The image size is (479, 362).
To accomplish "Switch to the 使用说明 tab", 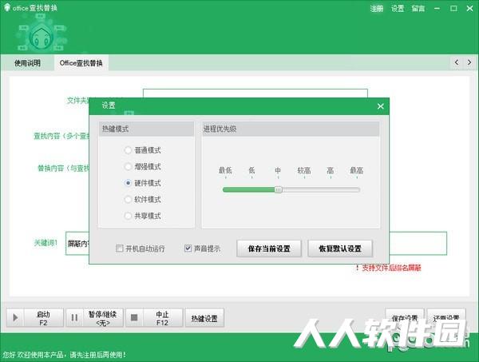I will [27, 63].
